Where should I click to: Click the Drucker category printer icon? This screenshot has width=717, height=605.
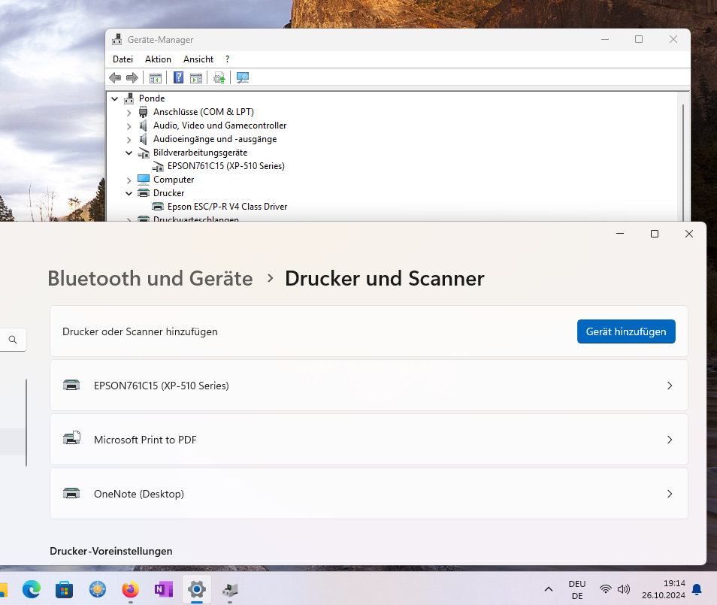144,193
